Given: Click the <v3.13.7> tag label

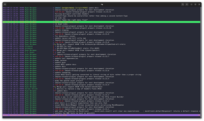Looking at the screenshot, I should pyautogui.click(x=59, y=56).
